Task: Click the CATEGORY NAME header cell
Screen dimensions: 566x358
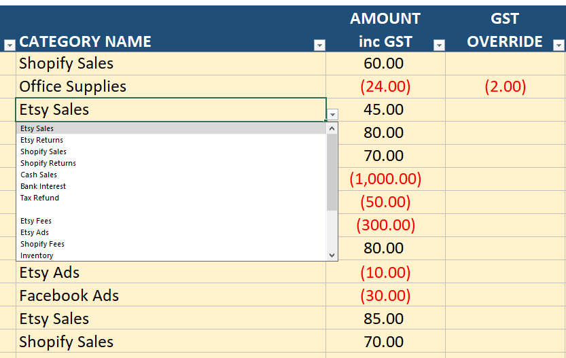Action: [x=171, y=29]
